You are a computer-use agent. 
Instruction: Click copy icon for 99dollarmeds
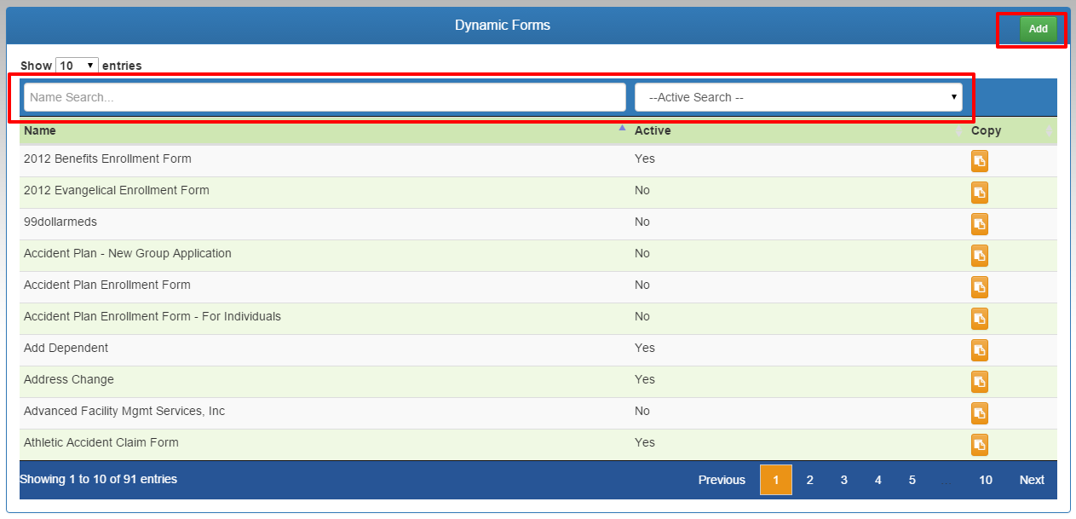(x=980, y=224)
